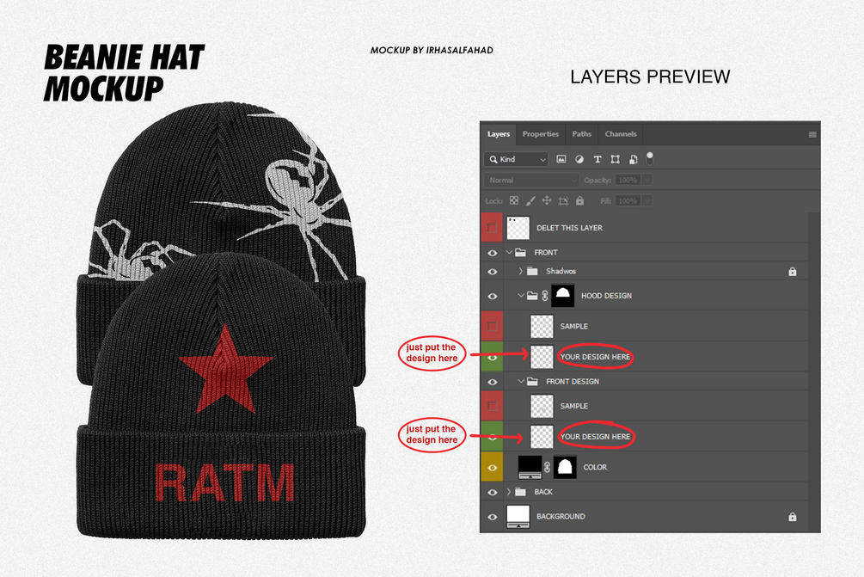The image size is (864, 577).
Task: Select YOUR DESIGN HERE name under HOOD DESIGN
Action: tap(595, 357)
